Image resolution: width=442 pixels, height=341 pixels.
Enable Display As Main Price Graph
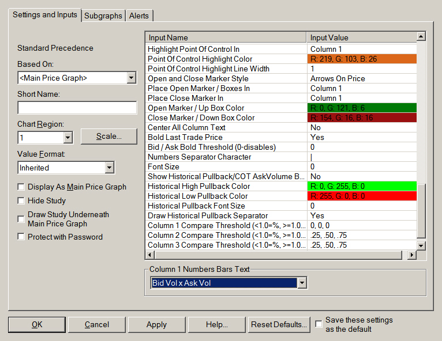pyautogui.click(x=21, y=187)
